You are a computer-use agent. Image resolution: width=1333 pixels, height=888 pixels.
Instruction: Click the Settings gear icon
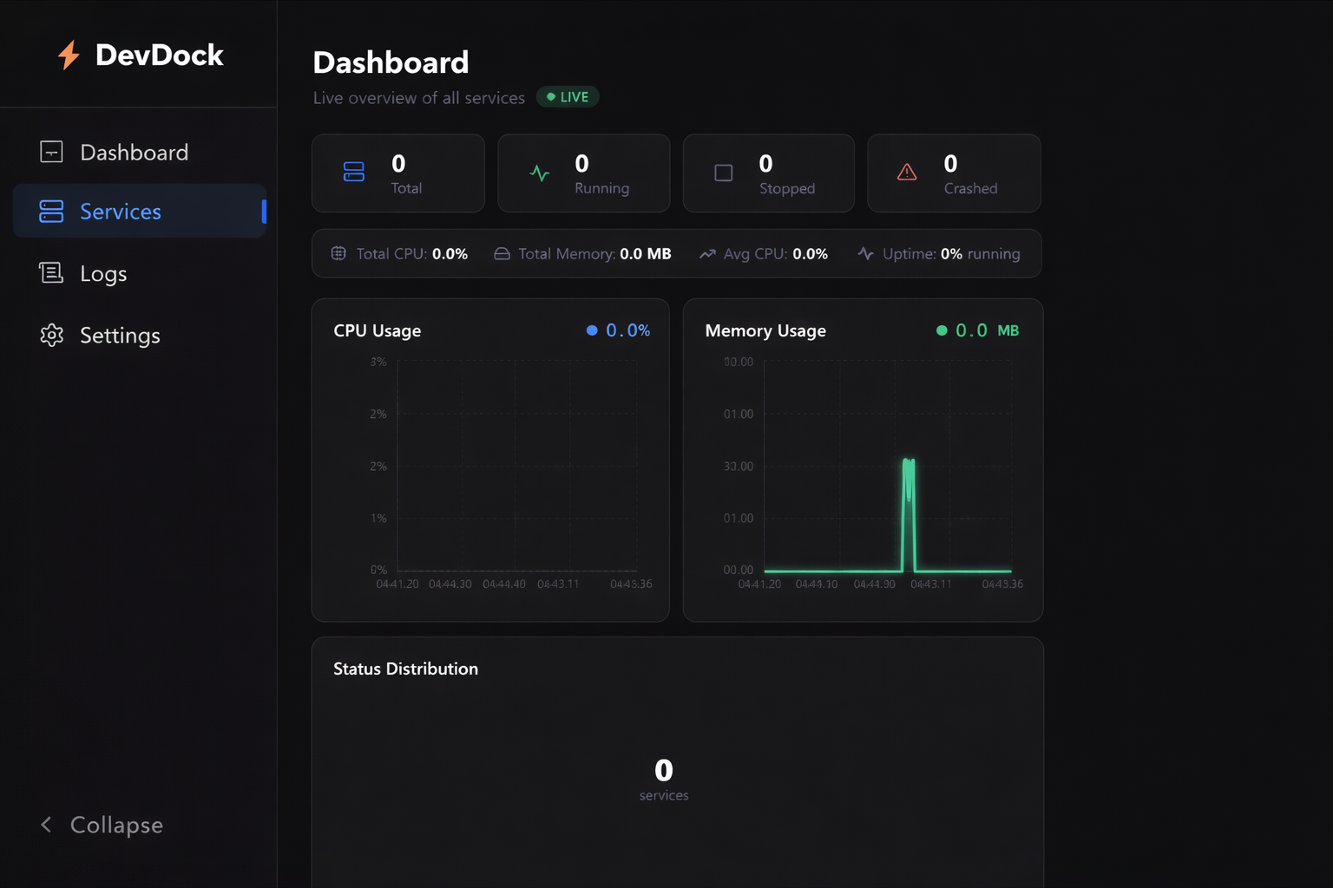coord(51,335)
